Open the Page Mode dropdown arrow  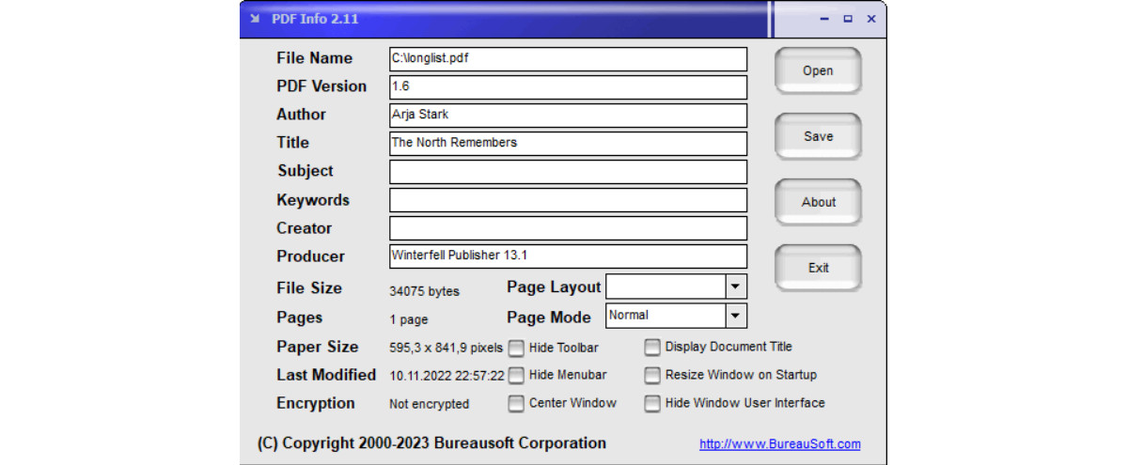click(x=736, y=316)
